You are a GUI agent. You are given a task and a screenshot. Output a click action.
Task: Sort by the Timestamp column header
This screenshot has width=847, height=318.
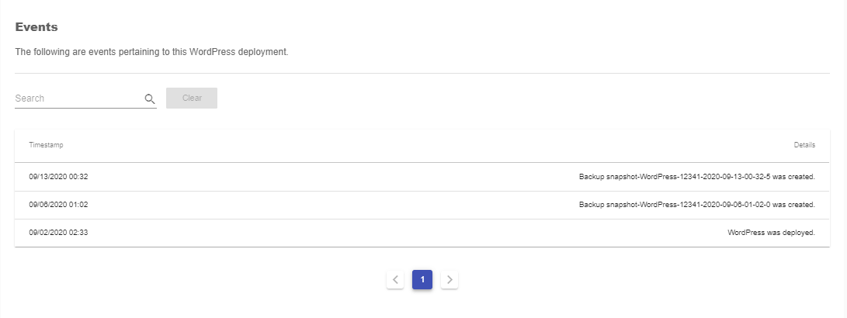(x=46, y=145)
